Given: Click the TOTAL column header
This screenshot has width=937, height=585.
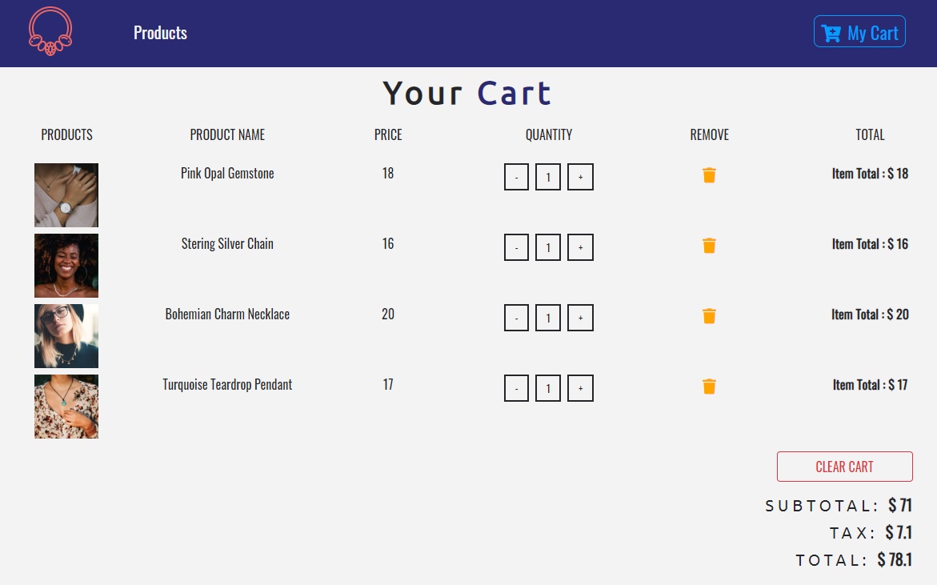Looking at the screenshot, I should [x=870, y=135].
